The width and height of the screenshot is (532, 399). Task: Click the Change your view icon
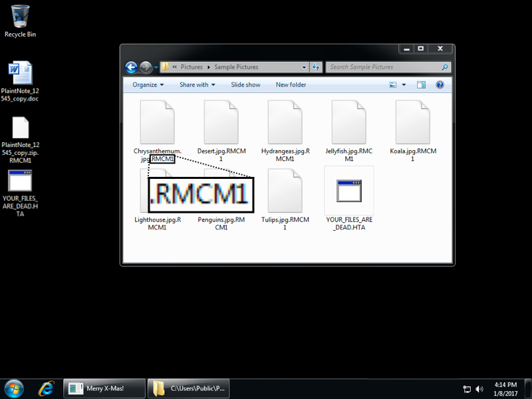click(393, 85)
